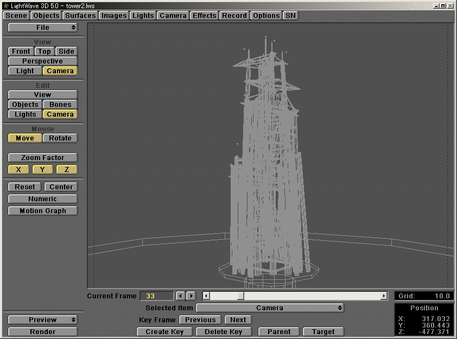Open the Preview dropdown
This screenshot has height=339, width=457.
click(42, 319)
